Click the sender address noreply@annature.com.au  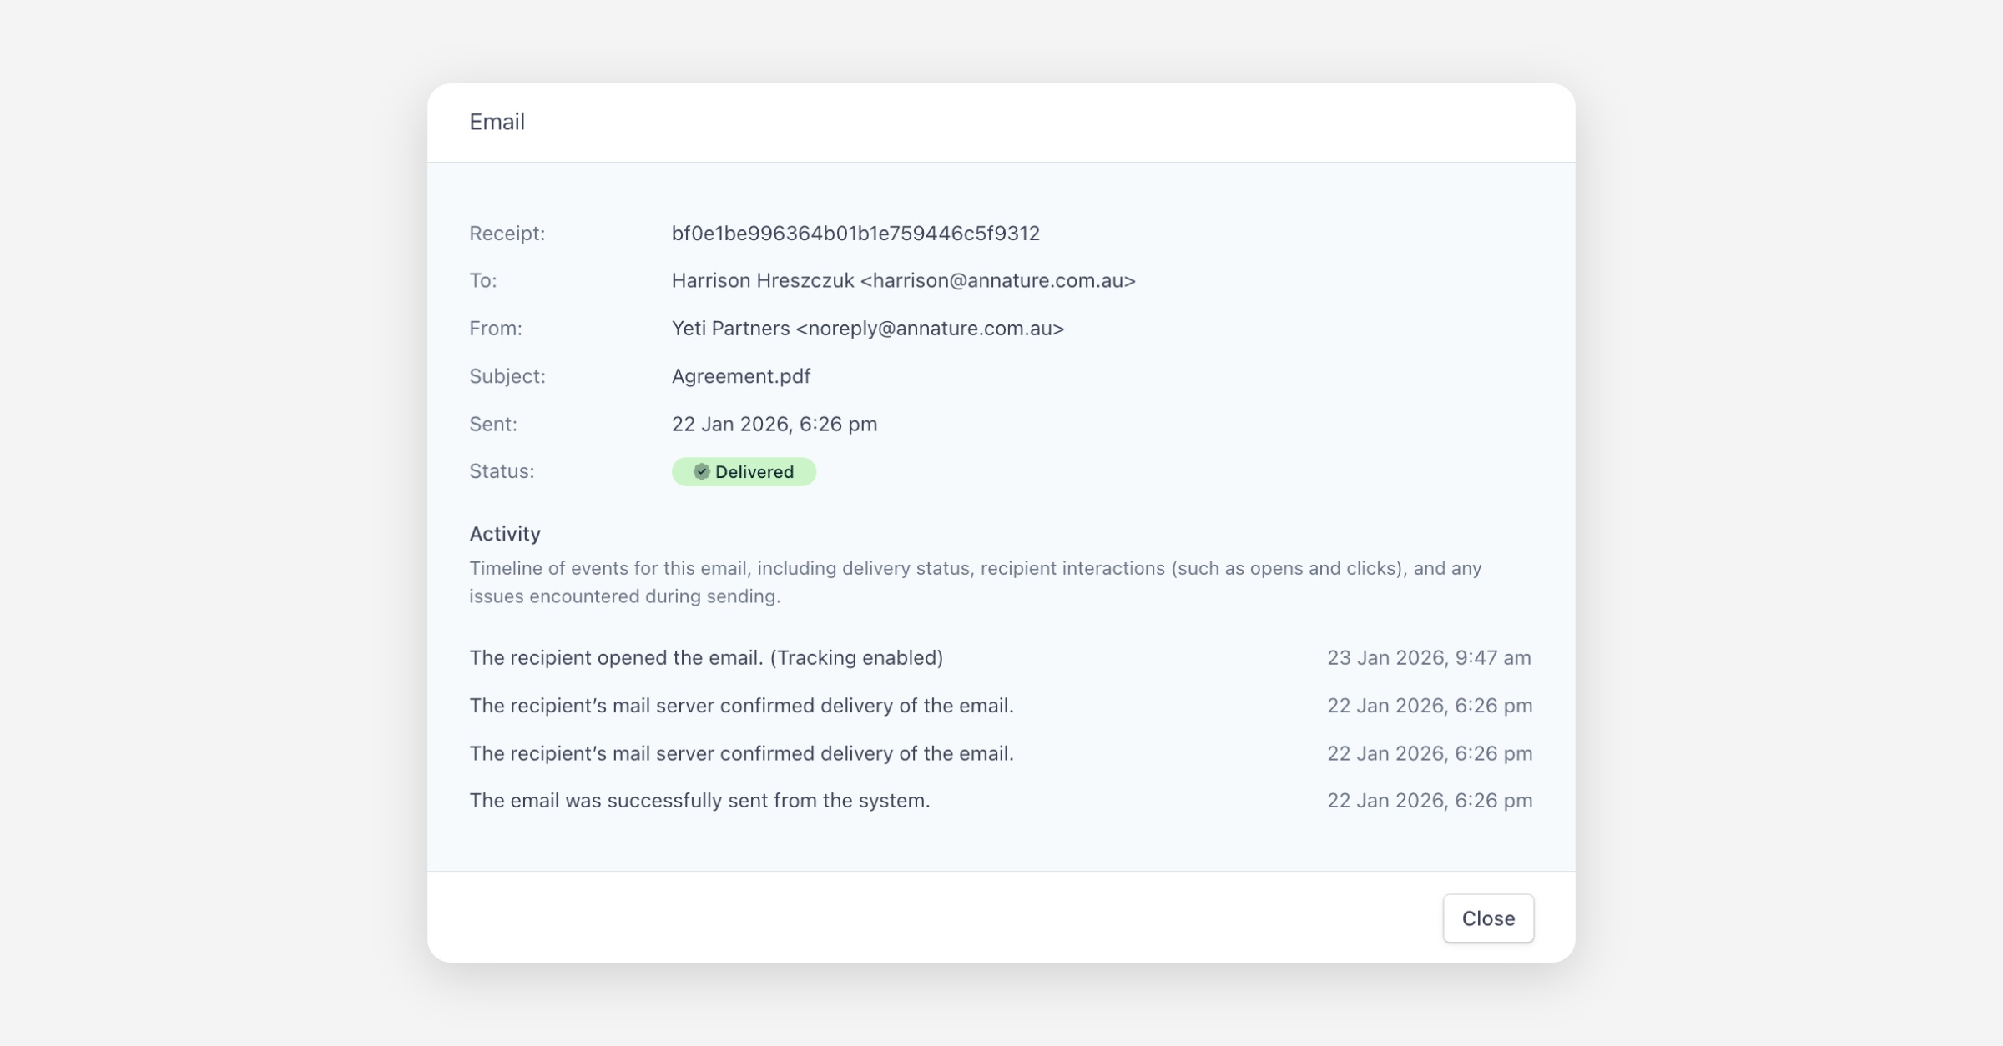click(x=930, y=328)
